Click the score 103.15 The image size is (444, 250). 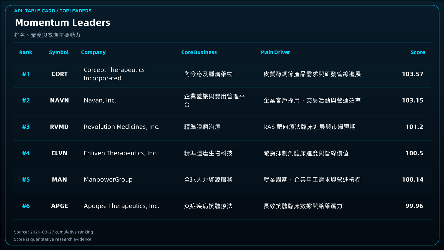[413, 100]
